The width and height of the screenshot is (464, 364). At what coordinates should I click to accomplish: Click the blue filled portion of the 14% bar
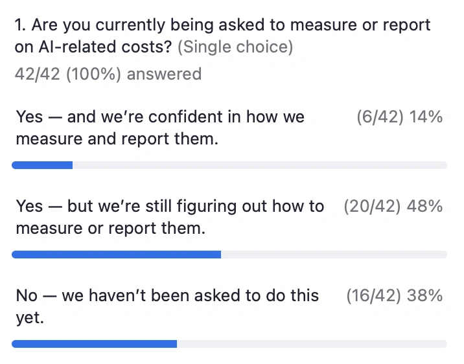click(x=42, y=165)
